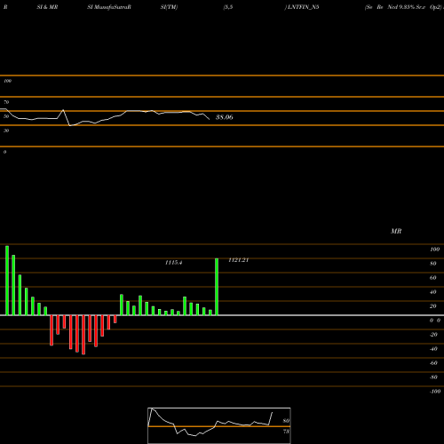Click the tall green bar beside 1121.21
444x444 pixels.
click(217, 287)
